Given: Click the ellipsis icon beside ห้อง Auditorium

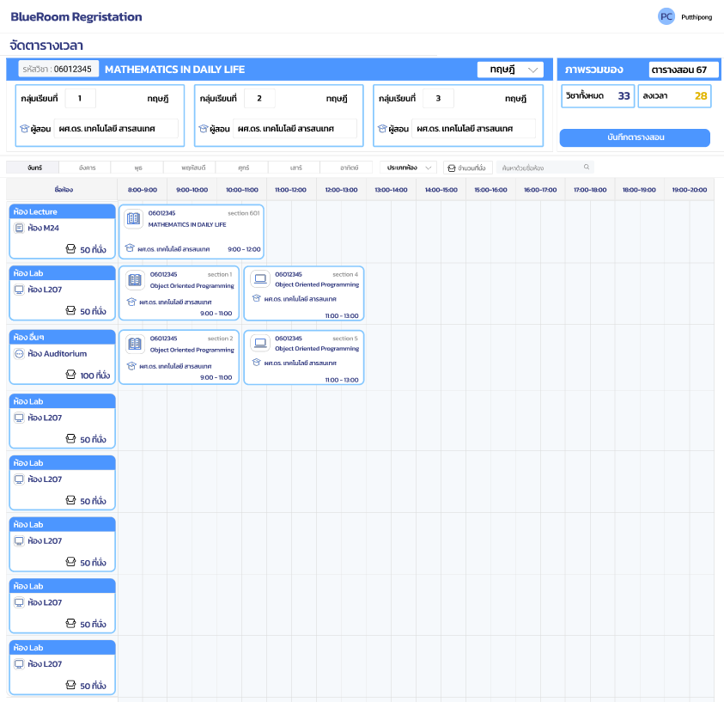Looking at the screenshot, I should (19, 353).
